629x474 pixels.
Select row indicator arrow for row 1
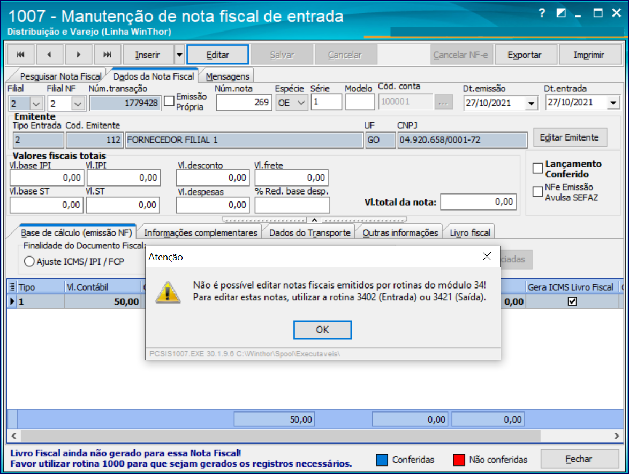click(12, 301)
